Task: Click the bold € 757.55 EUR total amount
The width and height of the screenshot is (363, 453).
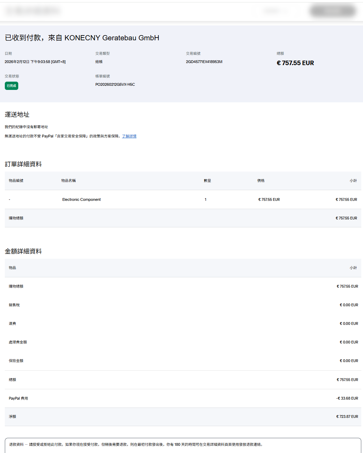Action: pos(295,63)
